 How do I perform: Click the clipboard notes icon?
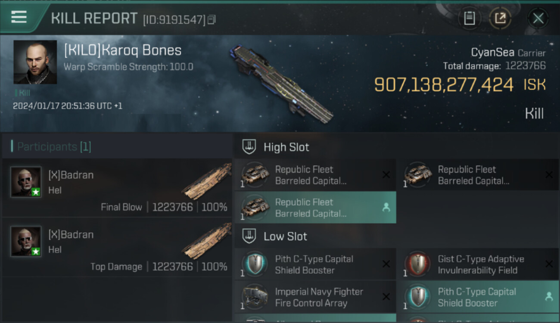tap(469, 19)
